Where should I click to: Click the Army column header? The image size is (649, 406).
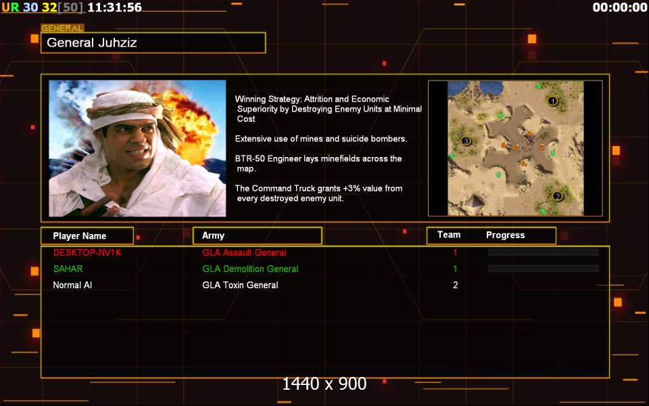tap(258, 235)
